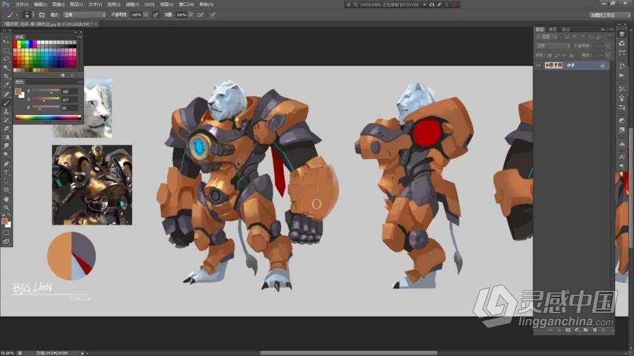Open opacity slider arrow in options bar
Viewport: 634px width, 356px height.
pos(146,14)
